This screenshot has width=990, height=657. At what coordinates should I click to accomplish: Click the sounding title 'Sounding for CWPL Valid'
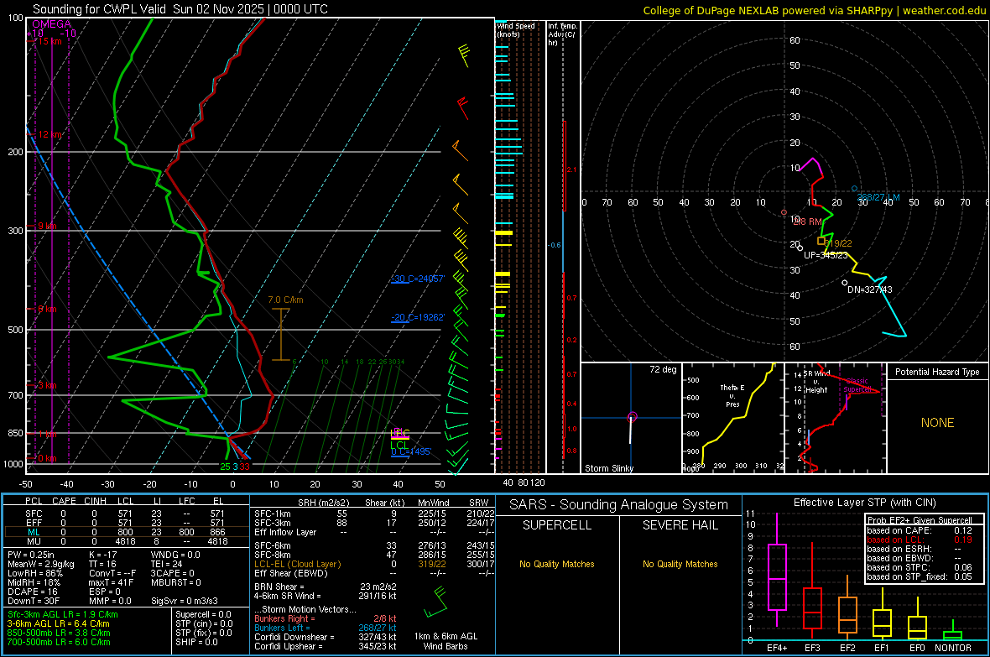101,9
